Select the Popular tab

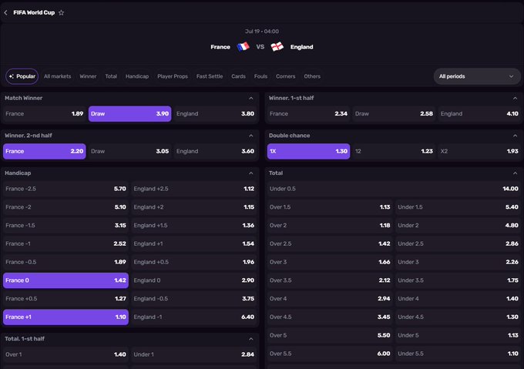(x=22, y=76)
